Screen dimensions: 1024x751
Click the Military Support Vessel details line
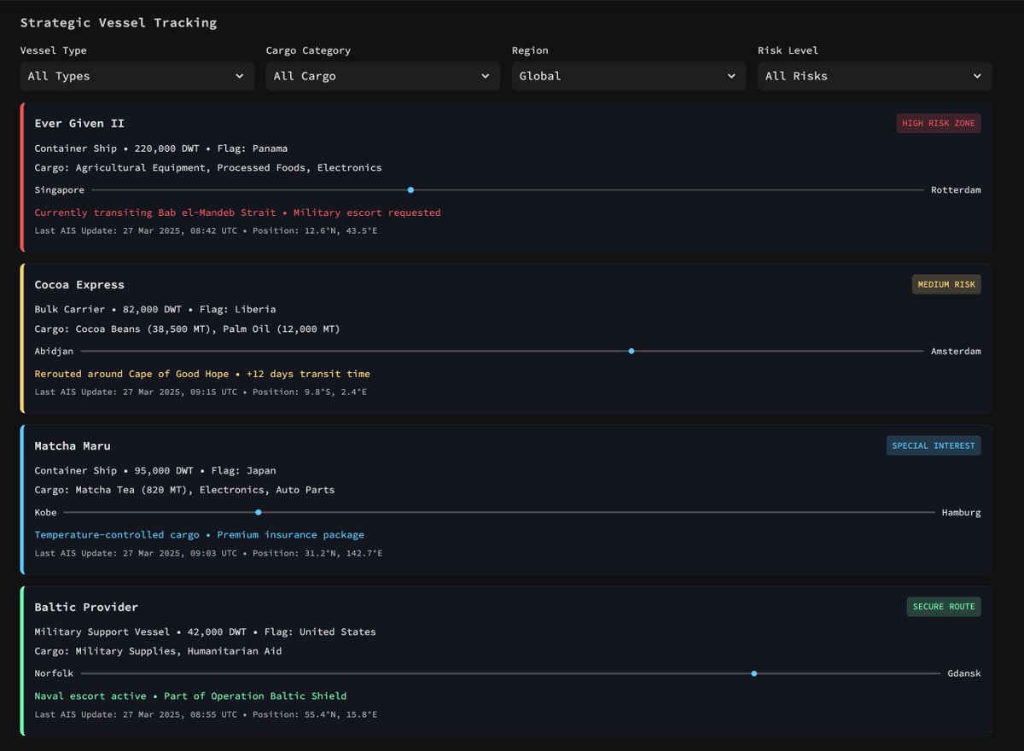coord(205,632)
